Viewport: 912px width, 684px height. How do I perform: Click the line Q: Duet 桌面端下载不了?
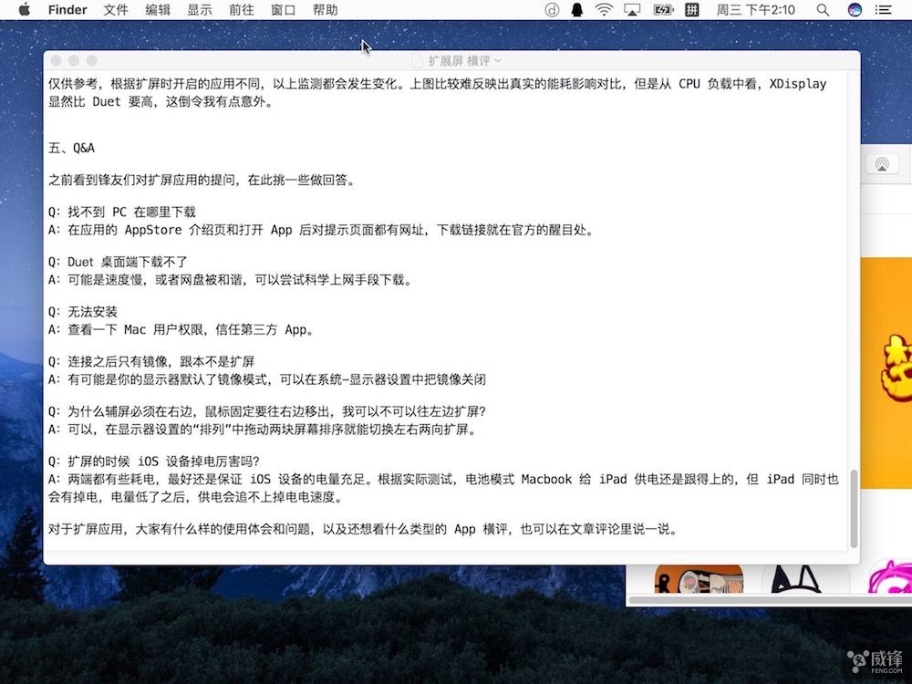tap(118, 262)
